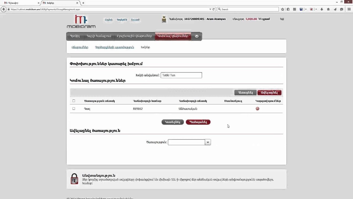Viewport: 353px width, 199px height.
Task: Tick the select-all checkbox in table header
Action: [74, 101]
